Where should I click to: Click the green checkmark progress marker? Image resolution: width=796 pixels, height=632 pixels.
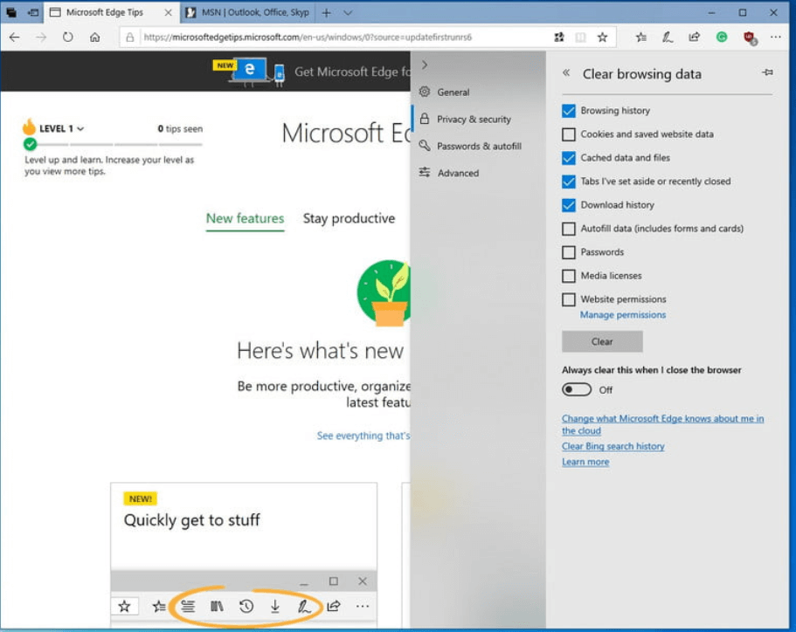(31, 144)
